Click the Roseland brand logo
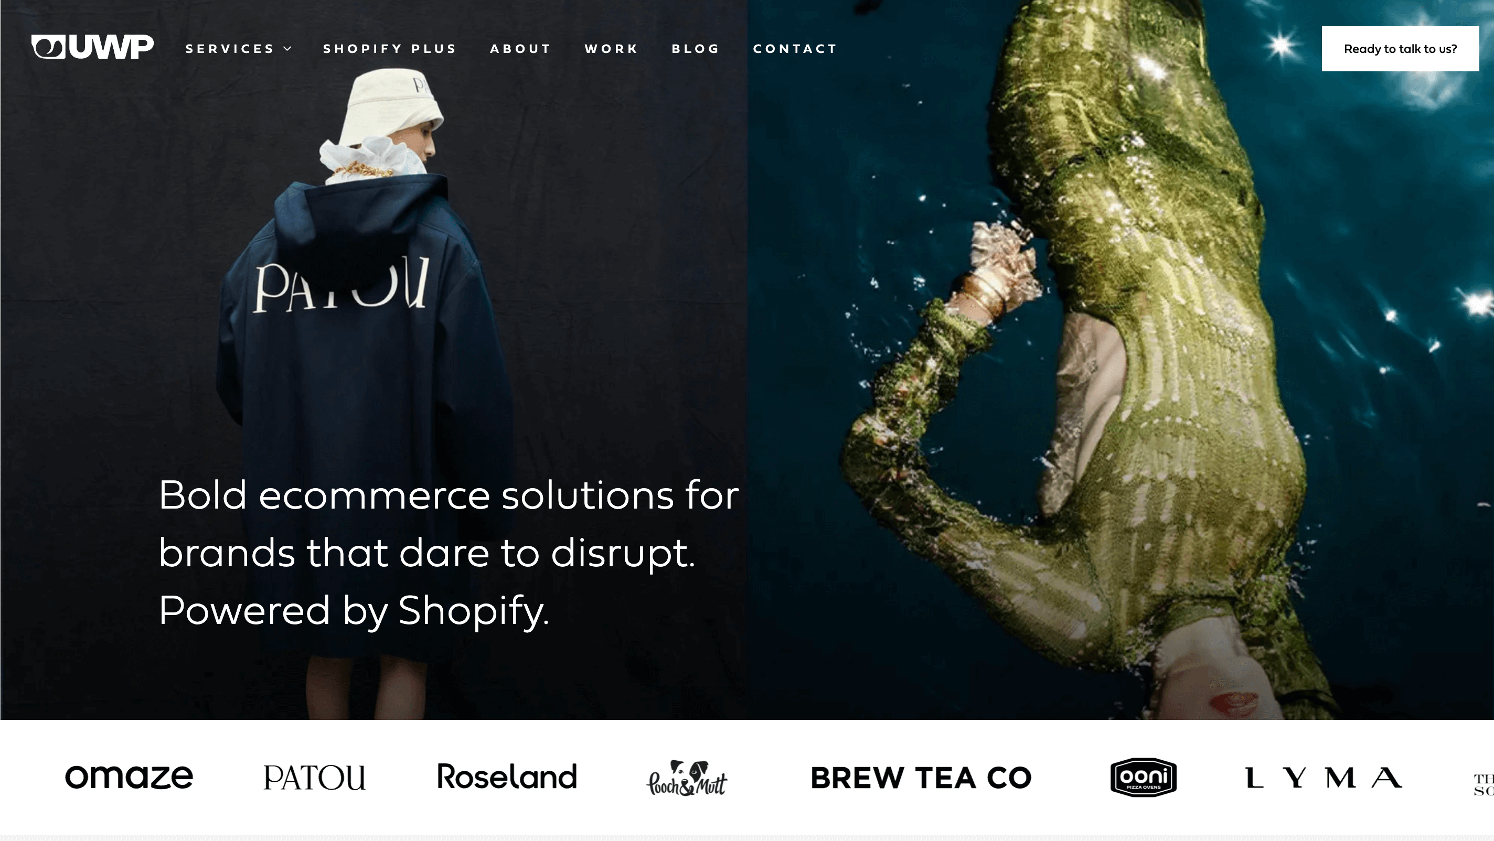 click(507, 777)
